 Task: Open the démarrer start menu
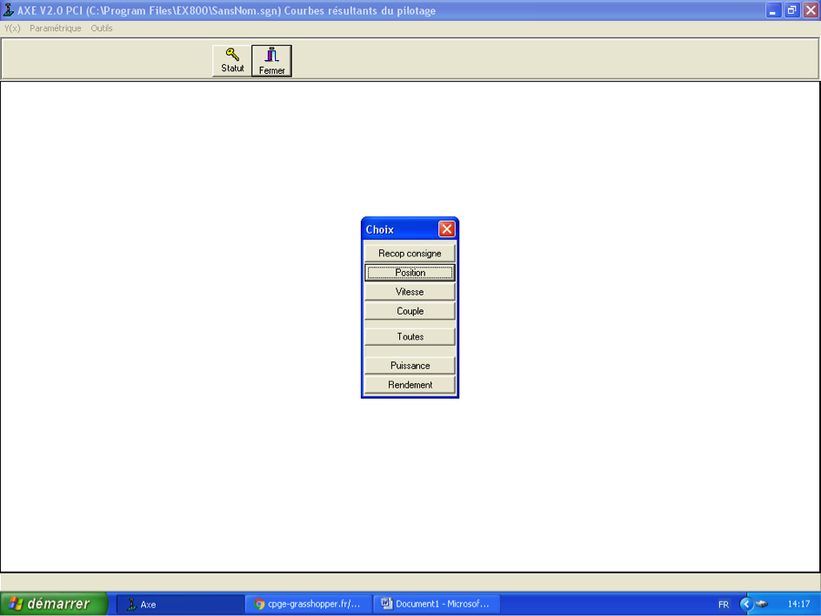pos(53,604)
